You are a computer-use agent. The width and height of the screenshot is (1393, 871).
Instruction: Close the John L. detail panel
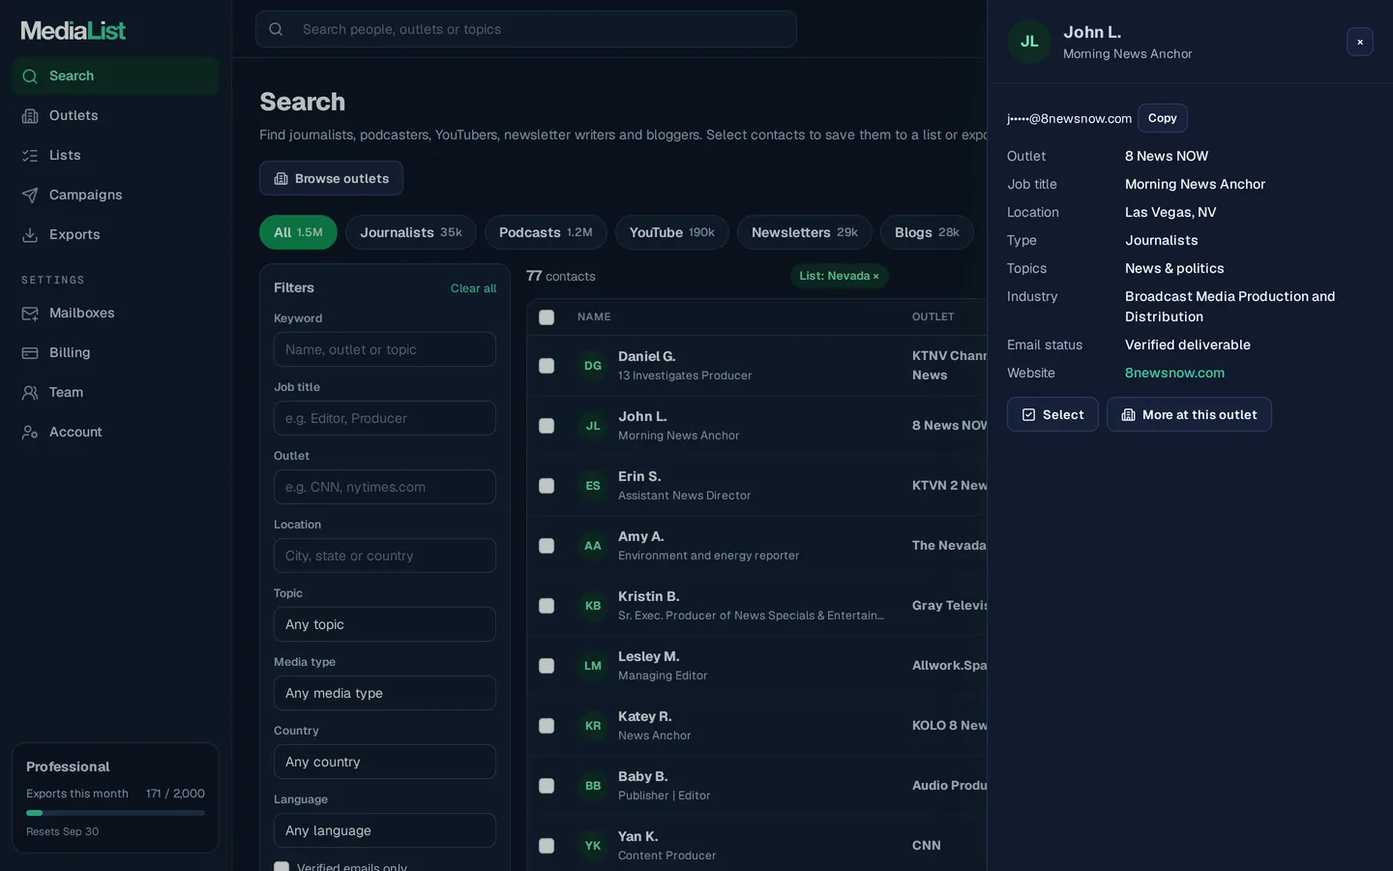coord(1360,42)
